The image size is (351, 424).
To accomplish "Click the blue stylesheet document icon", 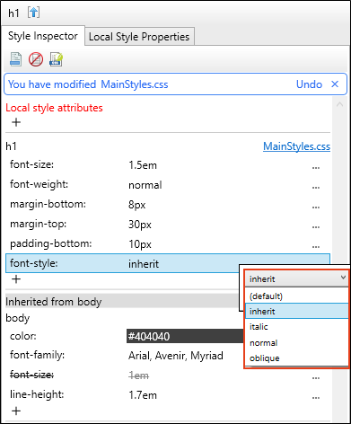I will 15,59.
